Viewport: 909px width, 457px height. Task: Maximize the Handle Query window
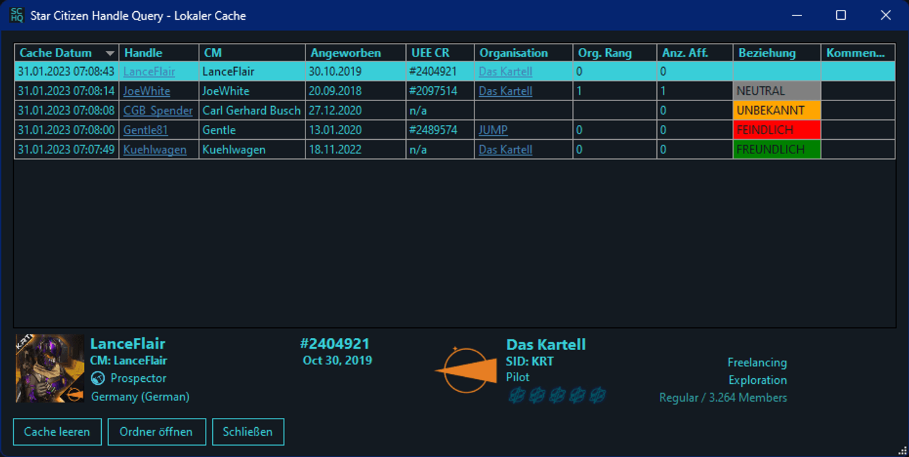coord(841,16)
